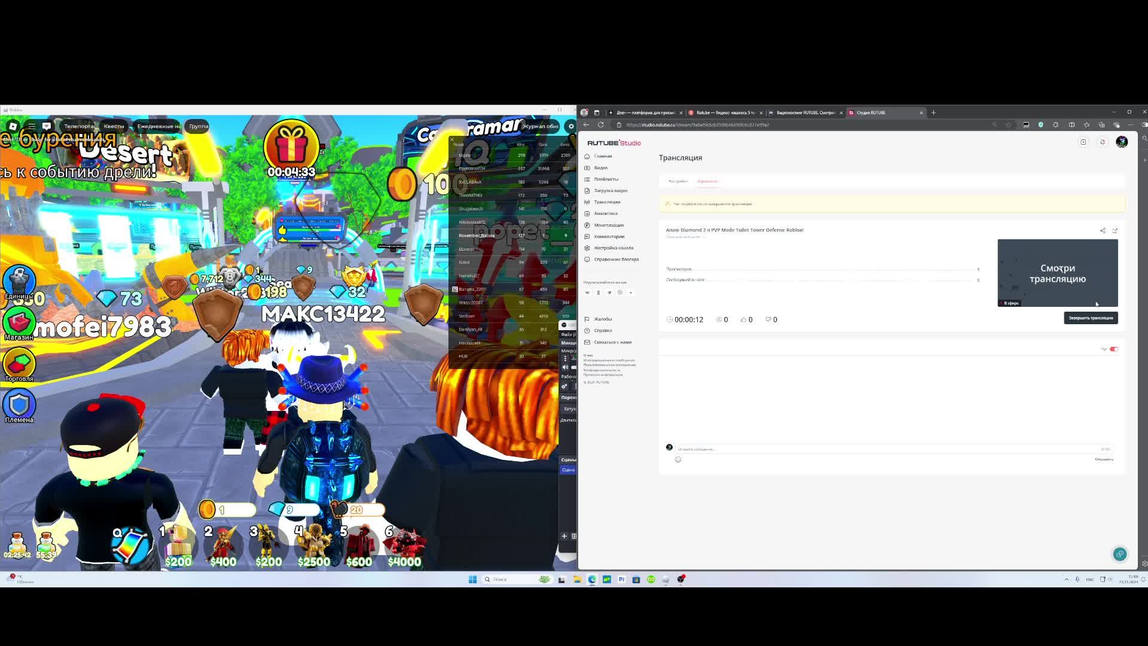The height and width of the screenshot is (646, 1148).
Task: Open RUTUBE Studio notifications bell
Action: pyautogui.click(x=1103, y=142)
